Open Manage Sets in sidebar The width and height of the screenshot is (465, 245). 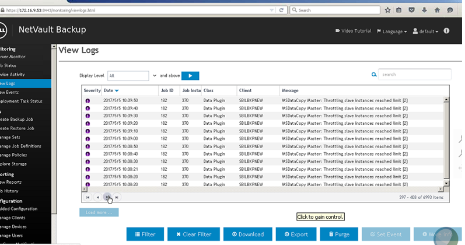[10, 137]
